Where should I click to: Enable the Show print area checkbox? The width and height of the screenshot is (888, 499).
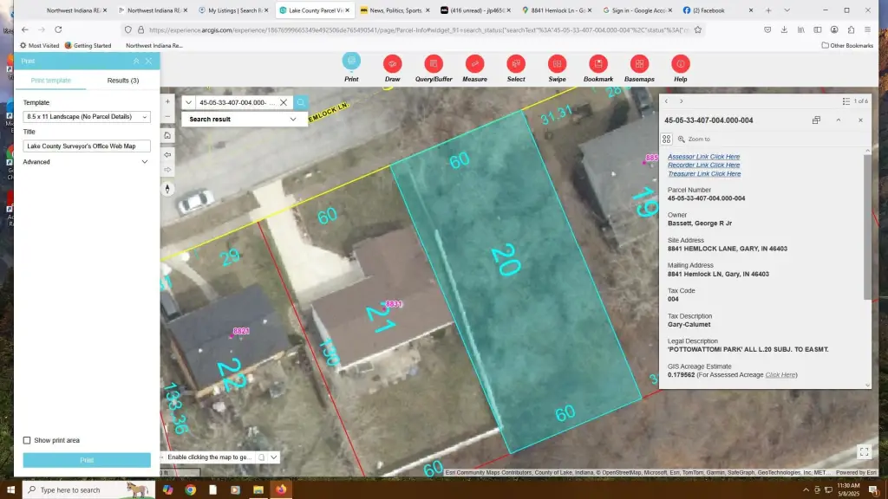tap(27, 440)
